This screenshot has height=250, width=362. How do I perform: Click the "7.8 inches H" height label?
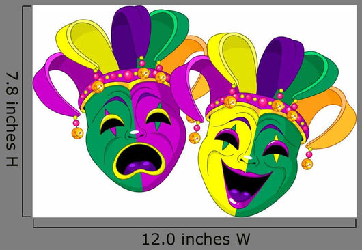(x=12, y=119)
